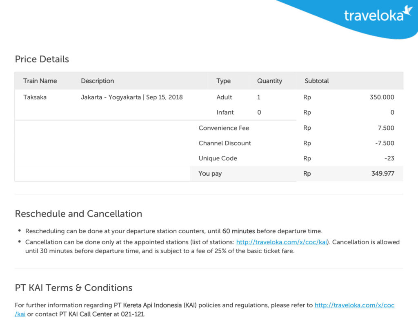This screenshot has width=418, height=332.
Task: Select the Adult subtotal 350.000 amount
Action: click(382, 97)
